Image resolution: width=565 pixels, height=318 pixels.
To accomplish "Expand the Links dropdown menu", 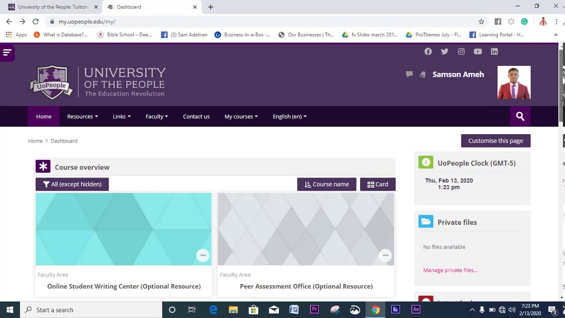I will coord(122,117).
